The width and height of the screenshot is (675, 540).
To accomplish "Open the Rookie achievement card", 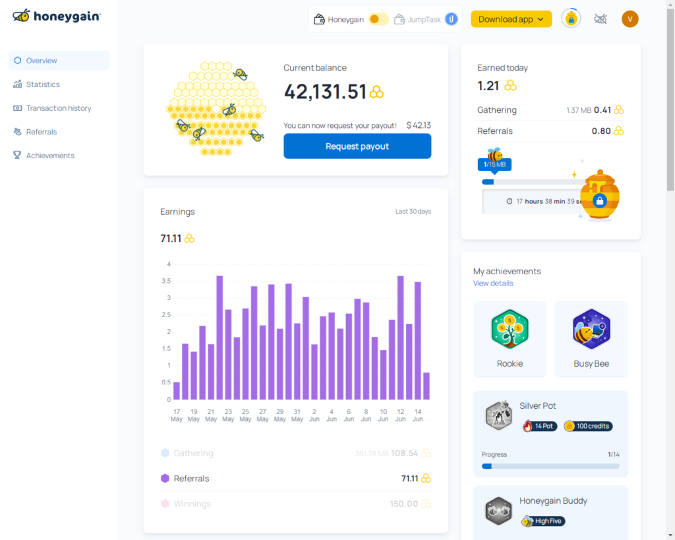I will tap(510, 340).
